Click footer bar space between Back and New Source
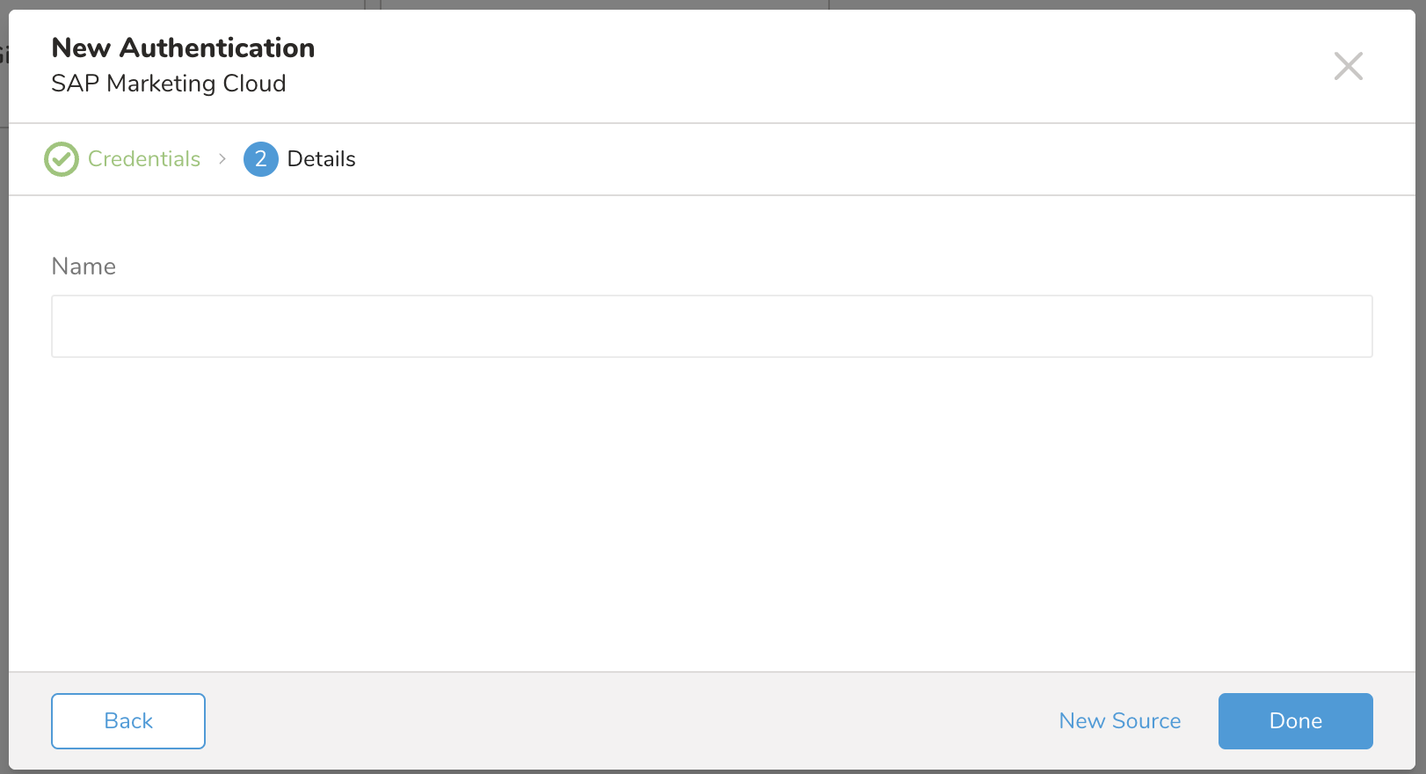The height and width of the screenshot is (774, 1426). tap(615, 721)
